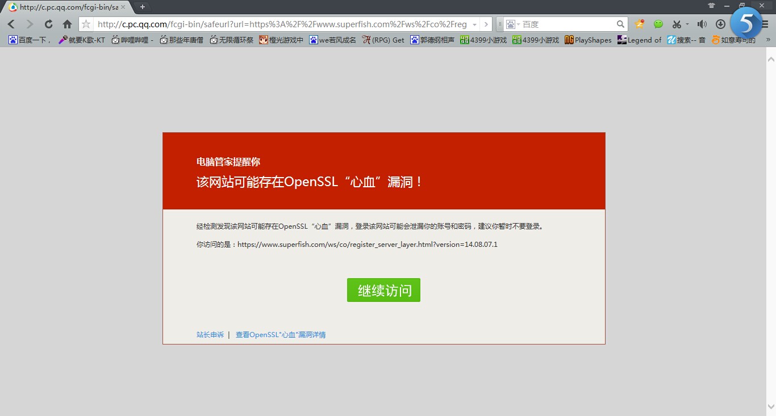Open the 无限循环祭 bookmark
Image resolution: width=776 pixels, height=416 pixels.
click(x=231, y=40)
